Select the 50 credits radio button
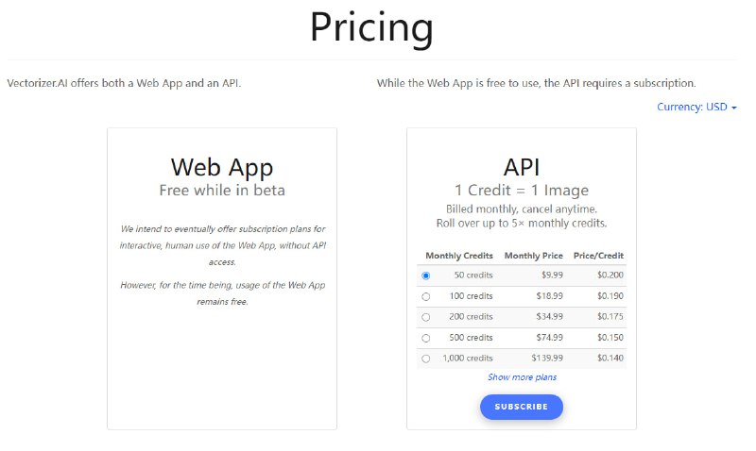 pyautogui.click(x=425, y=276)
